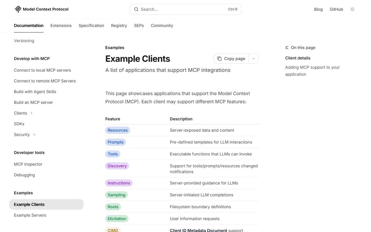This screenshot has height=232, width=371.
Task: Click the Develop with MCP section heading
Action: pos(32,59)
